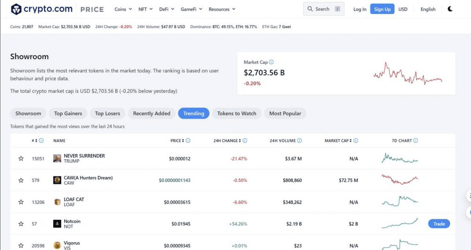Open the Resources dropdown menu

[x=222, y=9]
